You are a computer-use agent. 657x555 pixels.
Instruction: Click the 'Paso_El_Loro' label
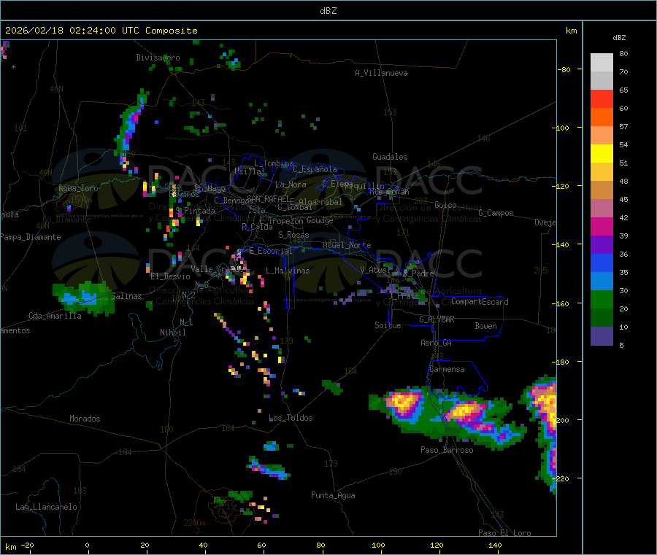coord(504,533)
